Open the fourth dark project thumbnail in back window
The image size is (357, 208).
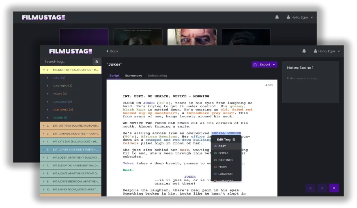(x=246, y=37)
